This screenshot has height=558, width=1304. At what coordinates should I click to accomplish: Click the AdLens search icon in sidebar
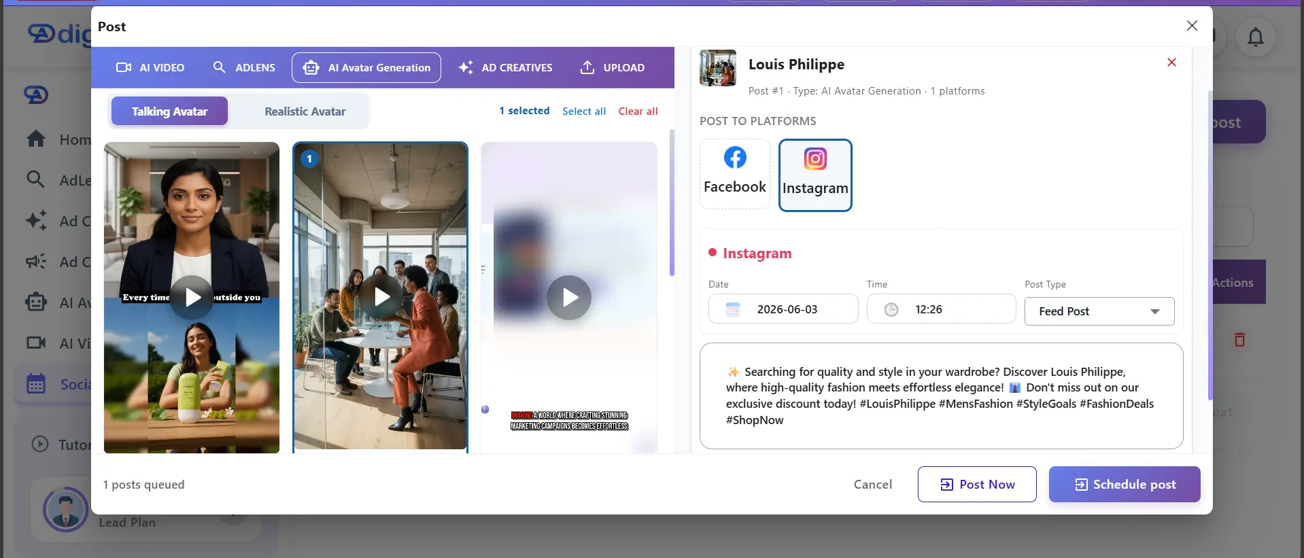coord(35,179)
